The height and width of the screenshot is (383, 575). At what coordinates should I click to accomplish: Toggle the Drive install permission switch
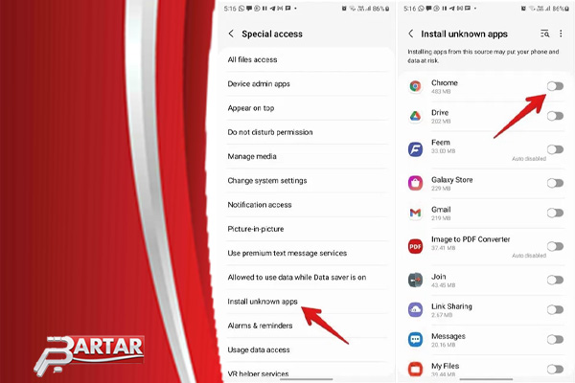pyautogui.click(x=555, y=116)
